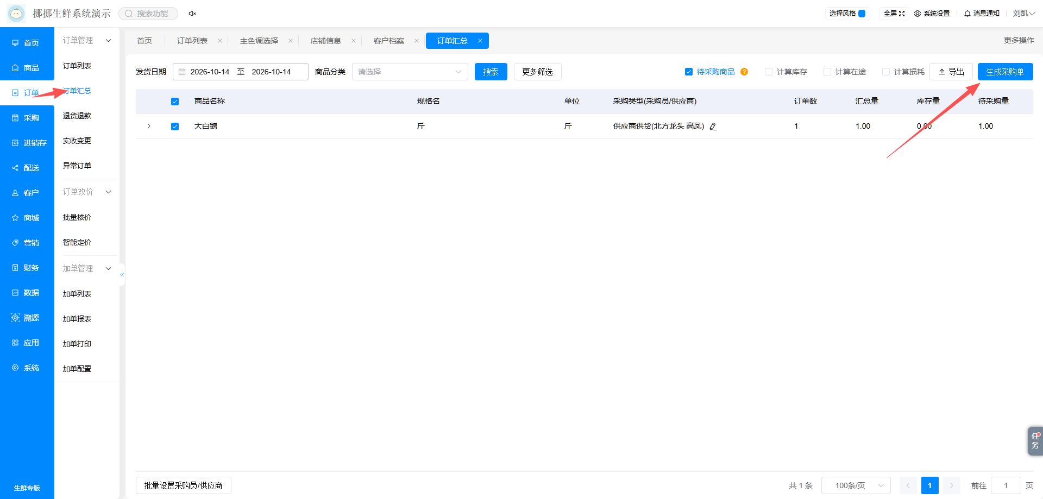Click the orange help icon beside 待采购商品
The image size is (1043, 499).
[744, 72]
